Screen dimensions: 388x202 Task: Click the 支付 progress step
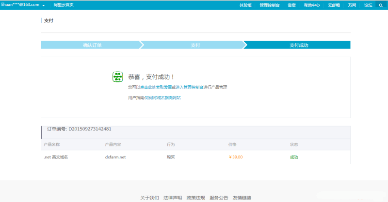click(195, 45)
